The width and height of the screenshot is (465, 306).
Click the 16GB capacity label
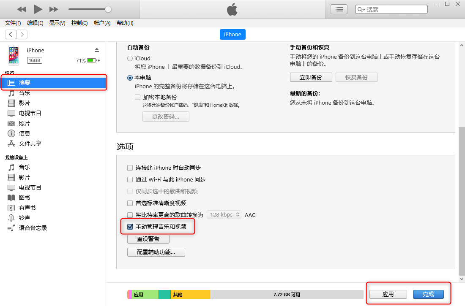click(35, 60)
